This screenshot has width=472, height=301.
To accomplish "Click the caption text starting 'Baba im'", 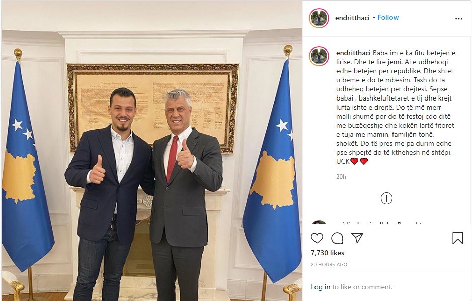I will 395,107.
